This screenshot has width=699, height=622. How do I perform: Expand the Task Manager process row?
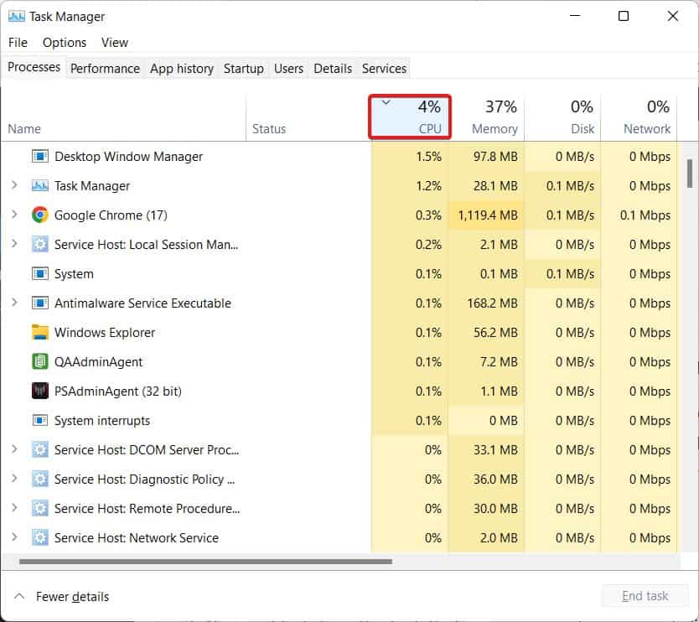[x=14, y=185]
